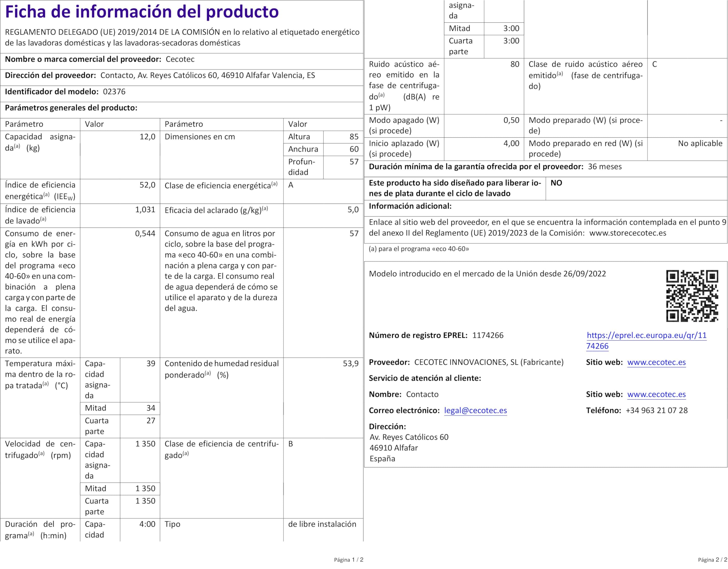Click the energy efficiency class value A

(291, 185)
